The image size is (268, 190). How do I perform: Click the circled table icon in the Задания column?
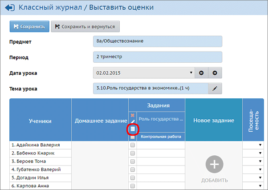click(x=132, y=129)
